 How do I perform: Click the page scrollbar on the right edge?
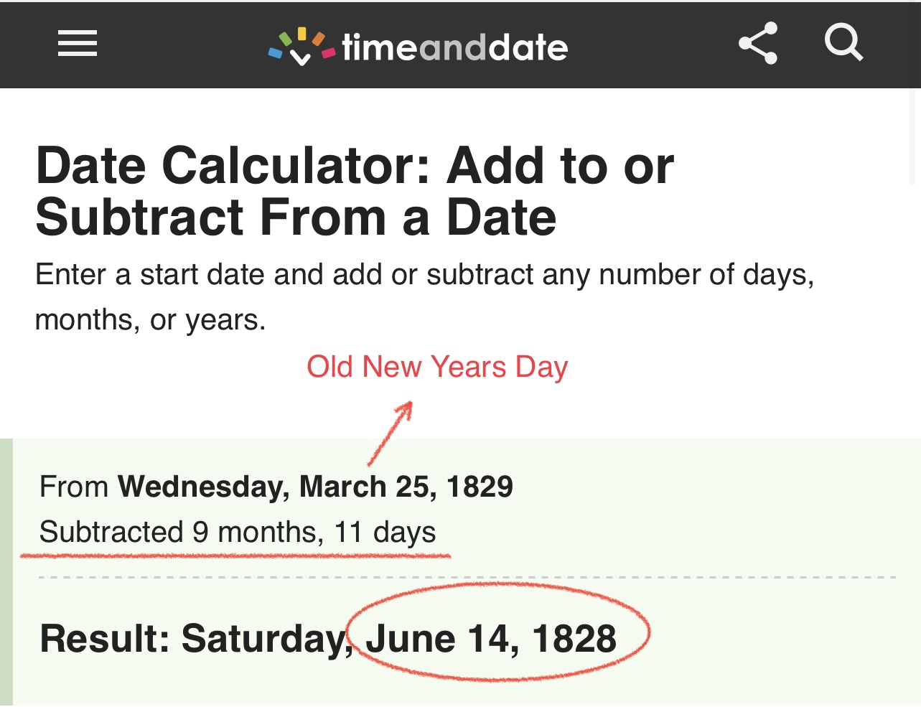[912, 136]
